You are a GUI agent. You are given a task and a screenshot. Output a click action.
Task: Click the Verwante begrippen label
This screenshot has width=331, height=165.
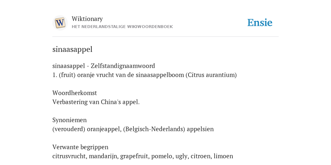tap(80, 147)
